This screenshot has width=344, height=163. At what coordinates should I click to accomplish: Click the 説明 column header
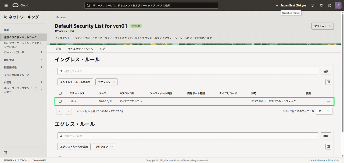309,93
